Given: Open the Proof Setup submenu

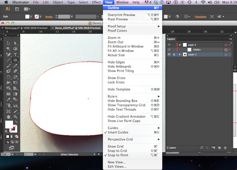Looking at the screenshot, I should click(x=116, y=26).
